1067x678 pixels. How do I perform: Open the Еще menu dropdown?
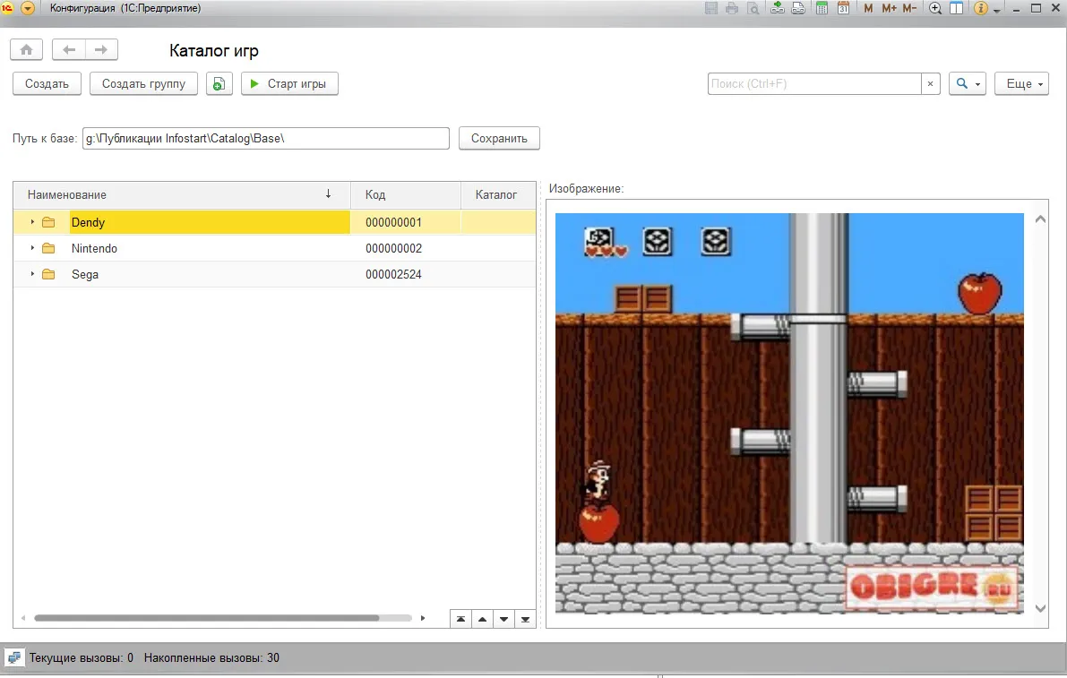1021,83
